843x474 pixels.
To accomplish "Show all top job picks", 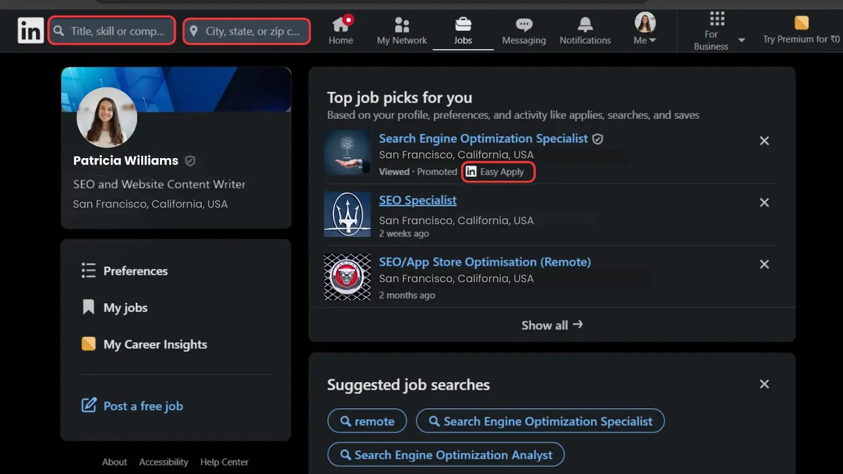I will point(552,325).
